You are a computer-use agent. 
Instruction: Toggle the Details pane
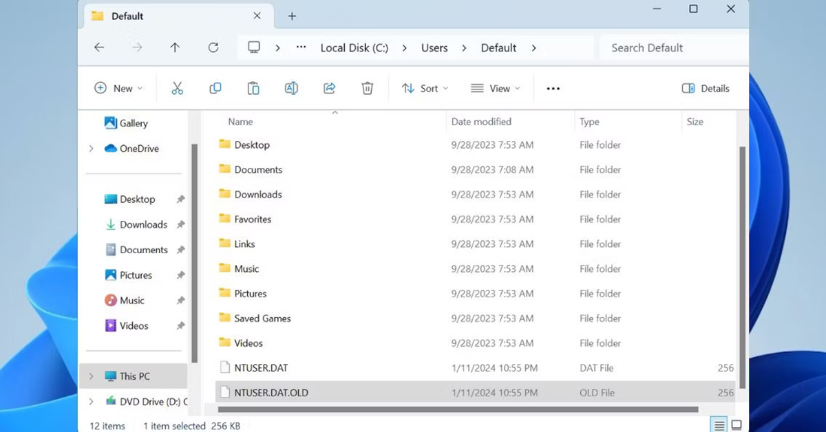[x=705, y=88]
